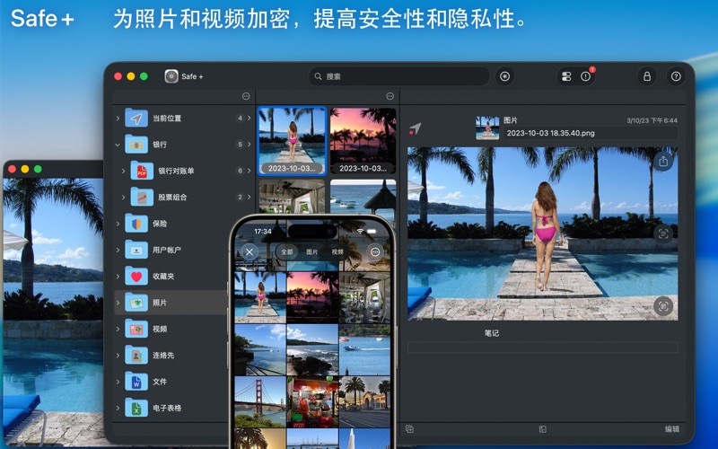Switch to the 图片 tab on the phone

[311, 252]
